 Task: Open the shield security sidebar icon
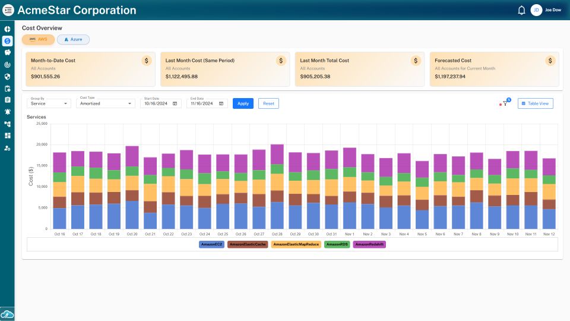coord(7,76)
